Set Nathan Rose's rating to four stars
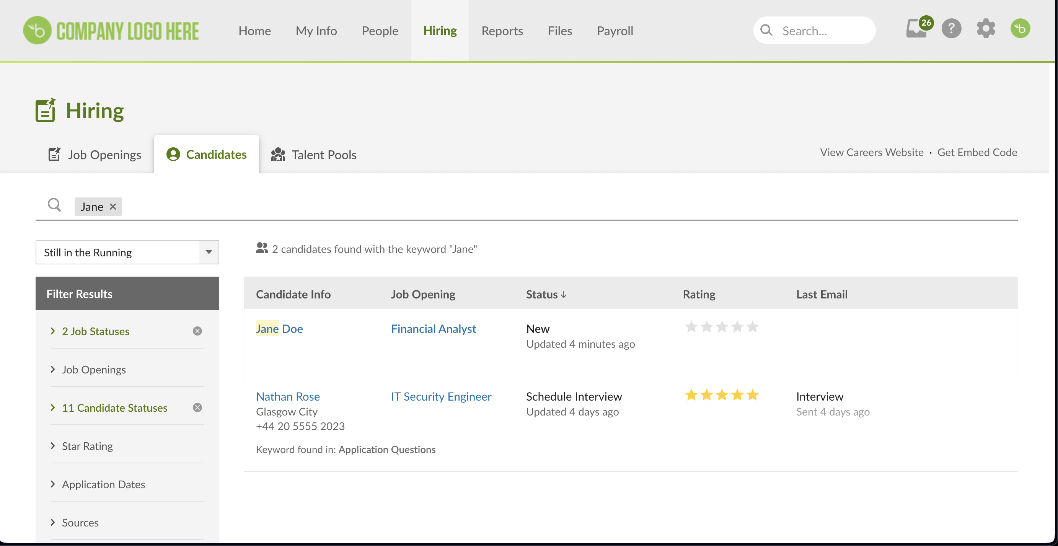 pyautogui.click(x=737, y=395)
